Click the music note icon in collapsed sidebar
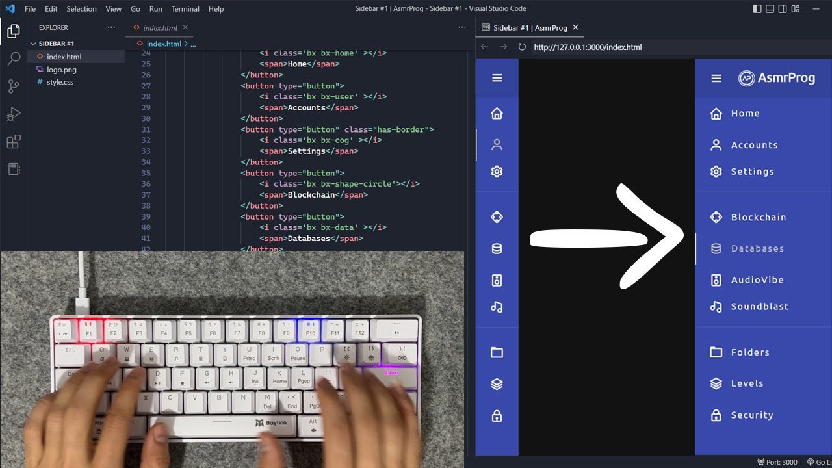This screenshot has width=832, height=468. point(497,307)
